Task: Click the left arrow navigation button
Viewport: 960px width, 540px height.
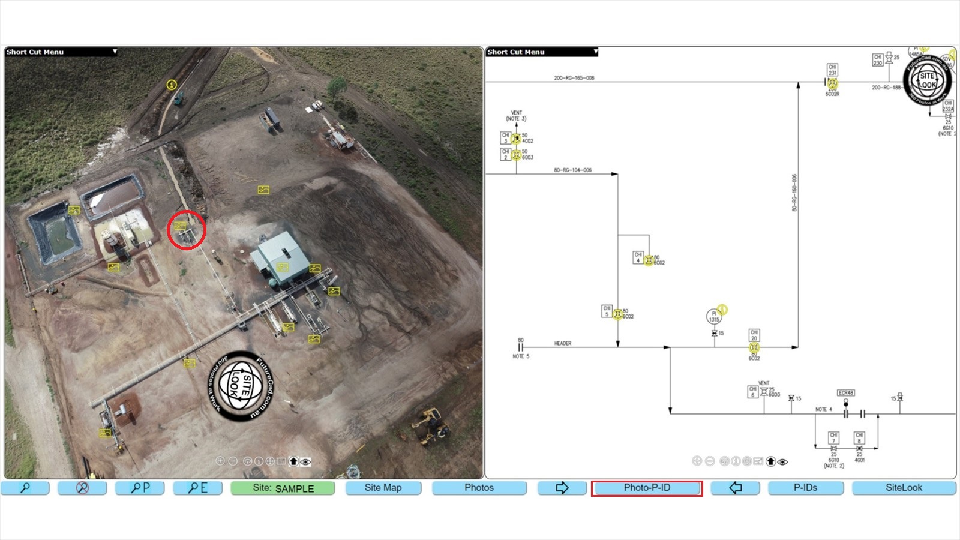Action: (x=735, y=488)
